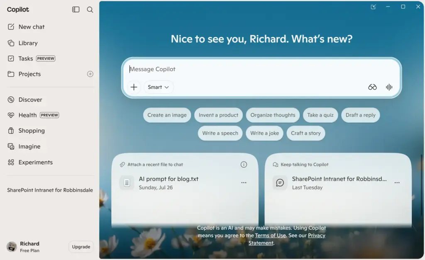Click the chat bubble icon beside SharePoint Intranet
The image size is (425, 260).
coord(280,183)
